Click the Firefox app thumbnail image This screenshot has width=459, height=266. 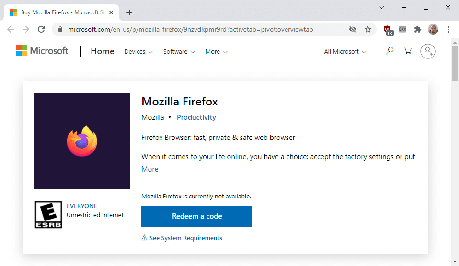click(x=82, y=141)
